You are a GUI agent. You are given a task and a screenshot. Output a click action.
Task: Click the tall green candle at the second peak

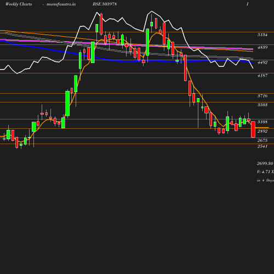coord(147,42)
